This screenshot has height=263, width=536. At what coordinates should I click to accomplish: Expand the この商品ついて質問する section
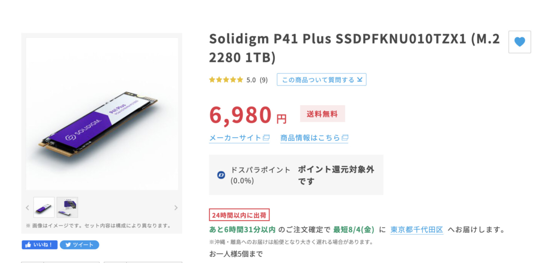coord(321,80)
